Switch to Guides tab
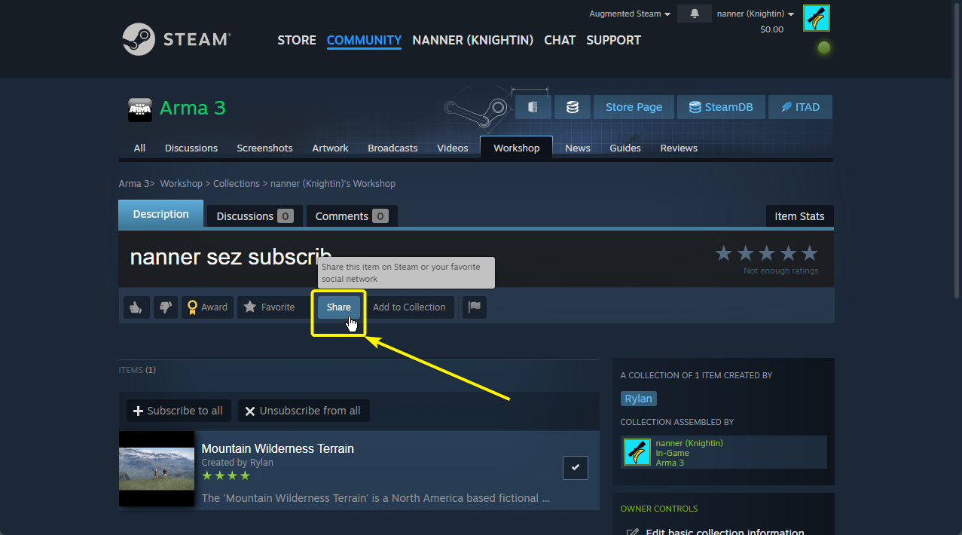 (625, 148)
